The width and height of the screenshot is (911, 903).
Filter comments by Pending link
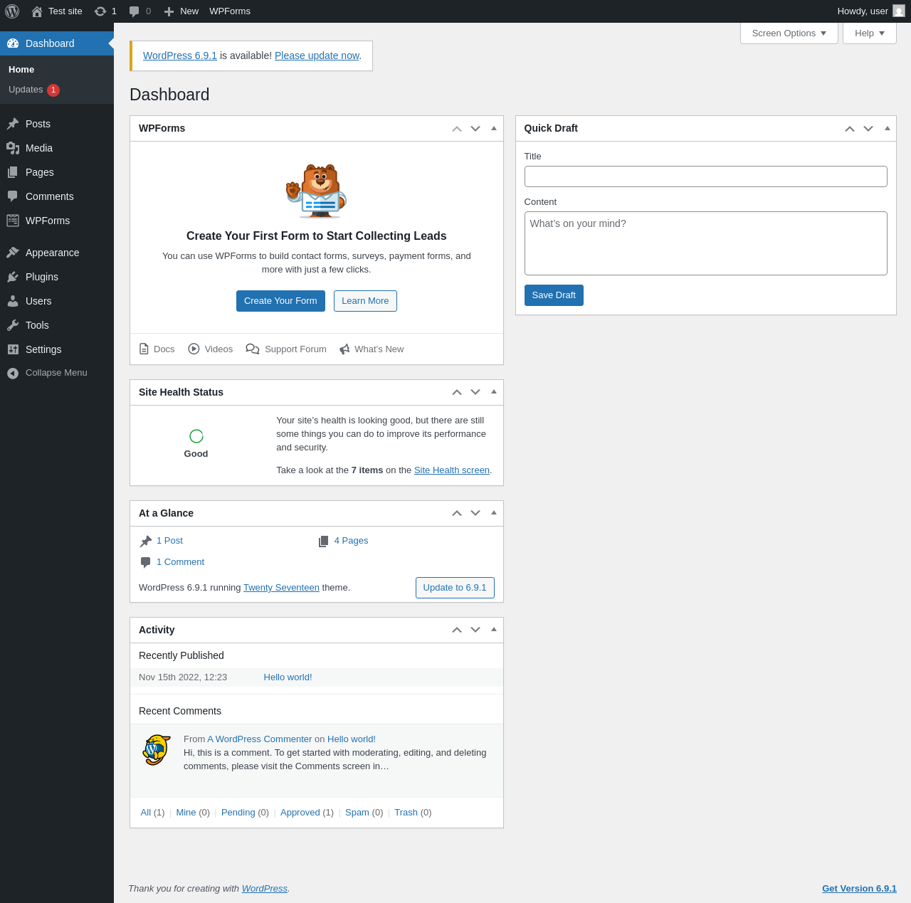238,813
